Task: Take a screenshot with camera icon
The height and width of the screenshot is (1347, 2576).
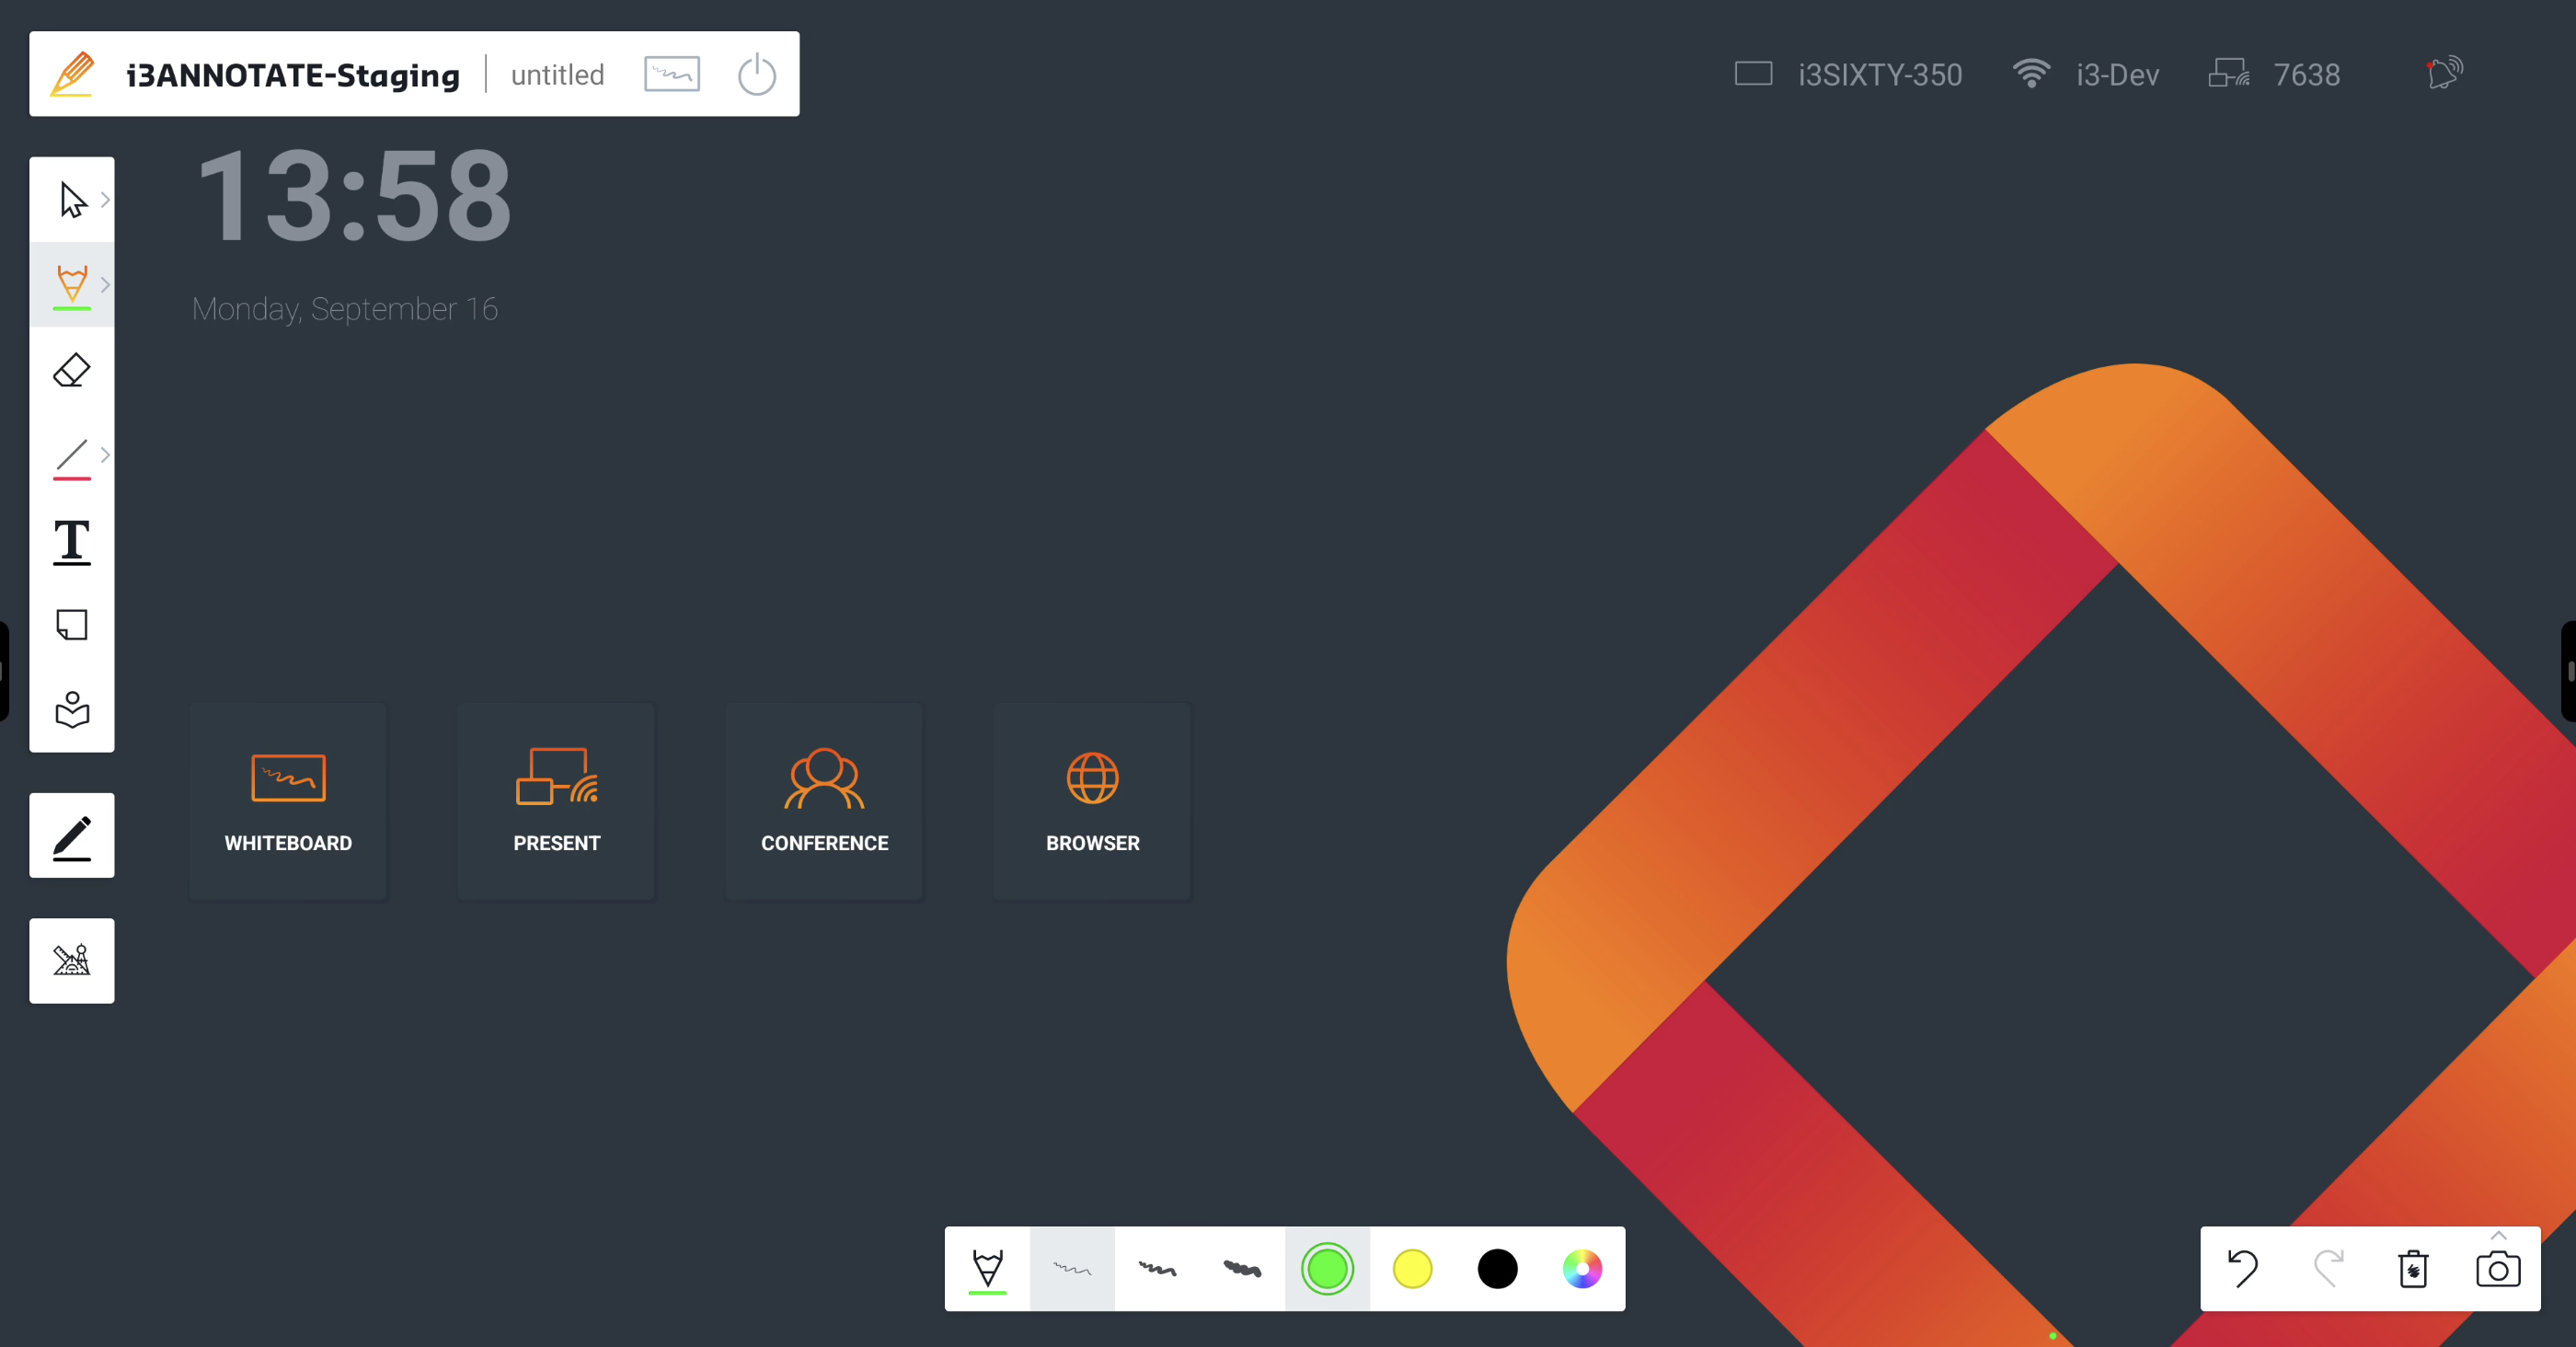Action: coord(2497,1270)
